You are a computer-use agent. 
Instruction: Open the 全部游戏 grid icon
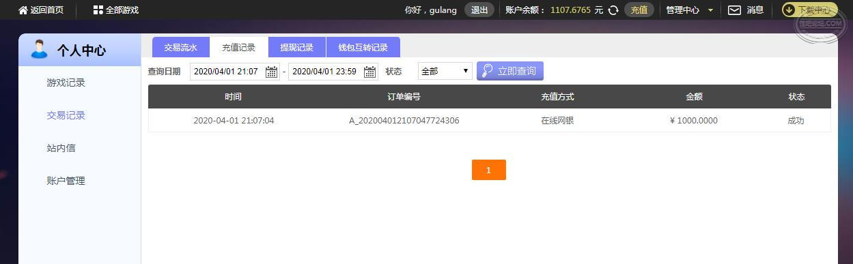(98, 10)
